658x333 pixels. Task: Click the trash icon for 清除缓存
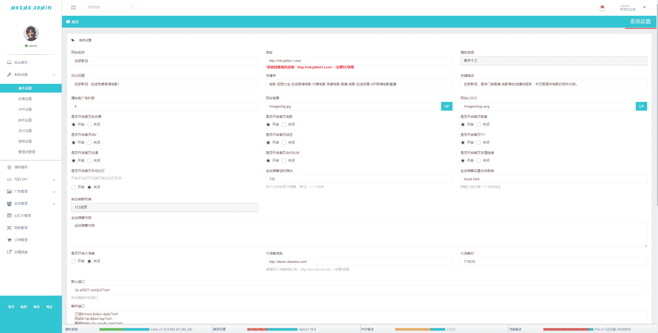pyautogui.click(x=9, y=167)
